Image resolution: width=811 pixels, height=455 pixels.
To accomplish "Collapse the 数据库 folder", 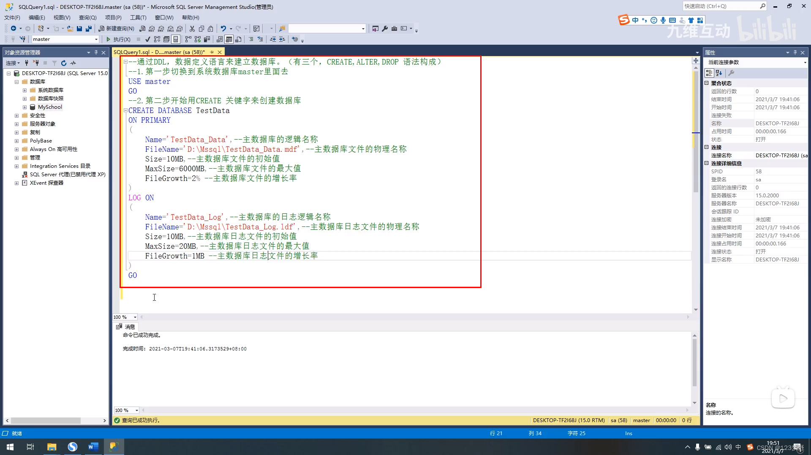I will pyautogui.click(x=16, y=82).
